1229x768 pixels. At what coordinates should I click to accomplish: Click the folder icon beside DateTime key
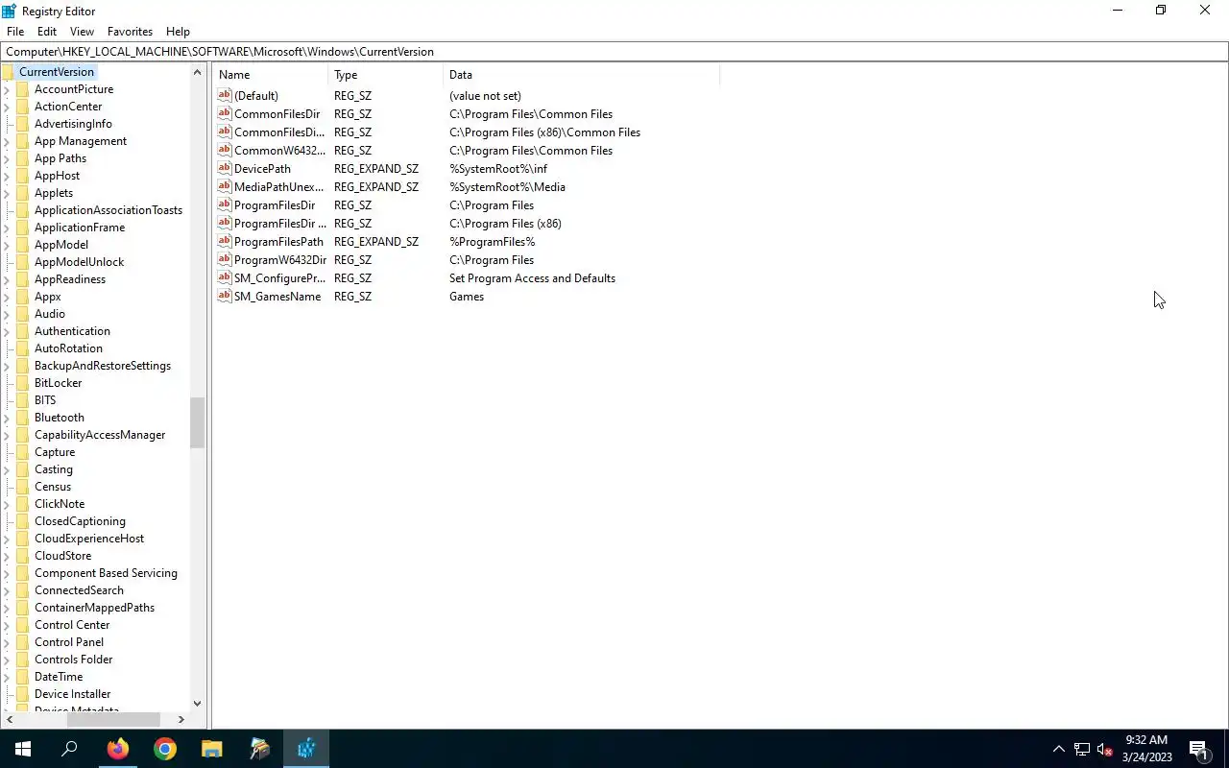pyautogui.click(x=23, y=677)
